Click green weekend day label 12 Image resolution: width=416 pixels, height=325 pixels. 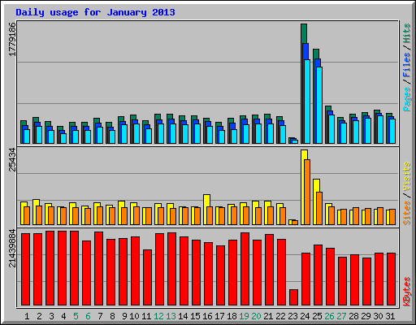coord(158,316)
